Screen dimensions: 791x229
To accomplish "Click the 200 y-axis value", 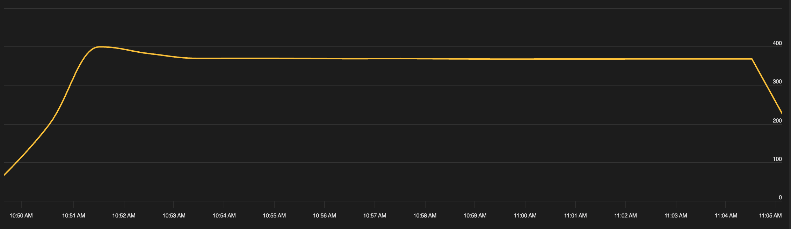I will click(777, 121).
